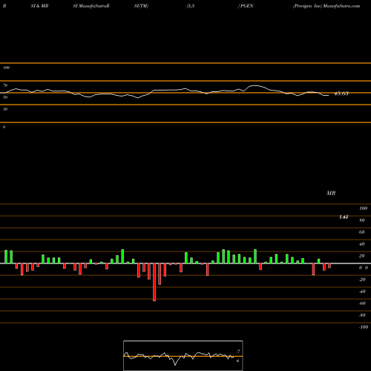This screenshot has height=371, width=371.
Task: Open the mini overview chart thumbnail
Action: point(183,355)
